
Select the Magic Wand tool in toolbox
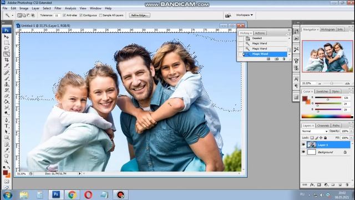[7, 54]
